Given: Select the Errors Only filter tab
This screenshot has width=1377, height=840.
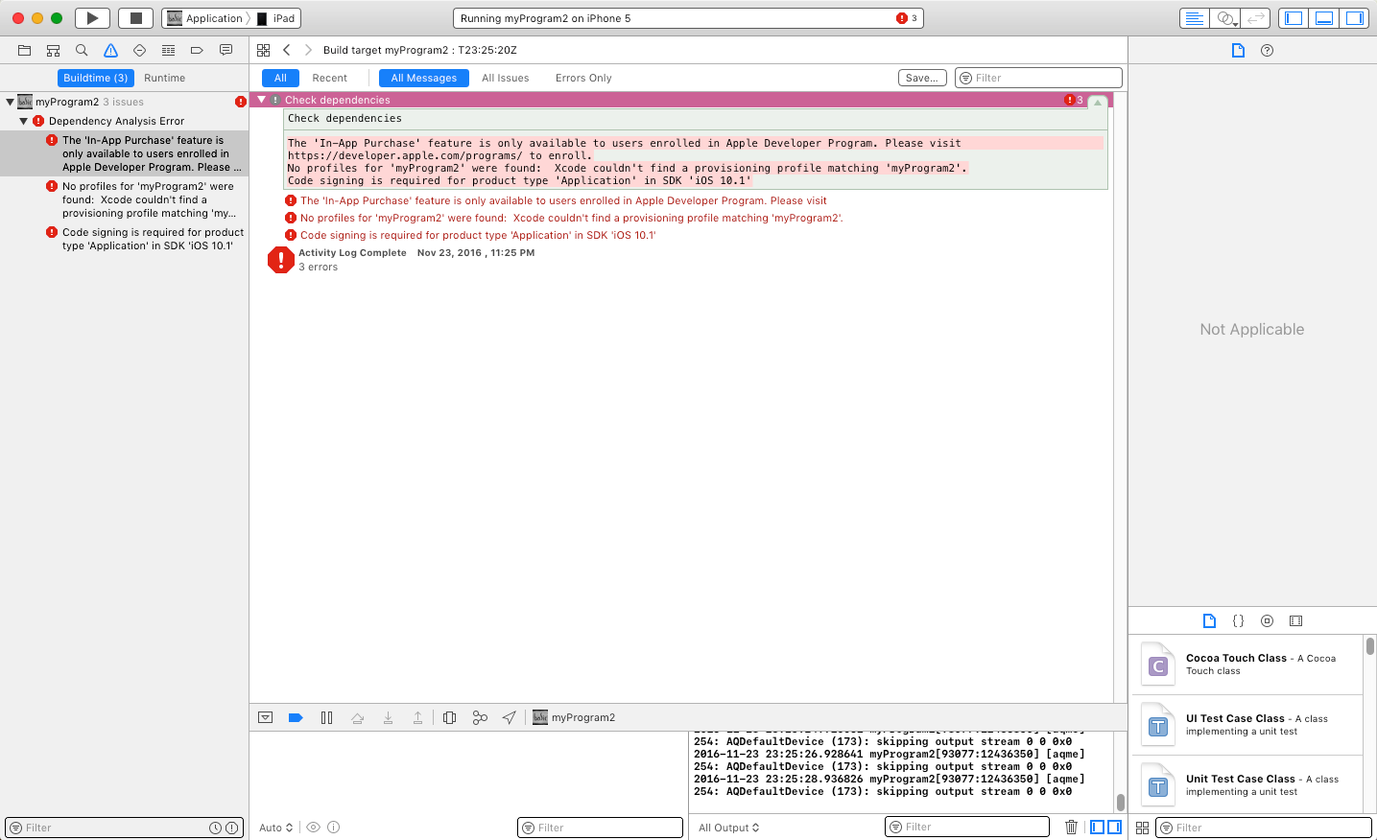Looking at the screenshot, I should click(582, 78).
